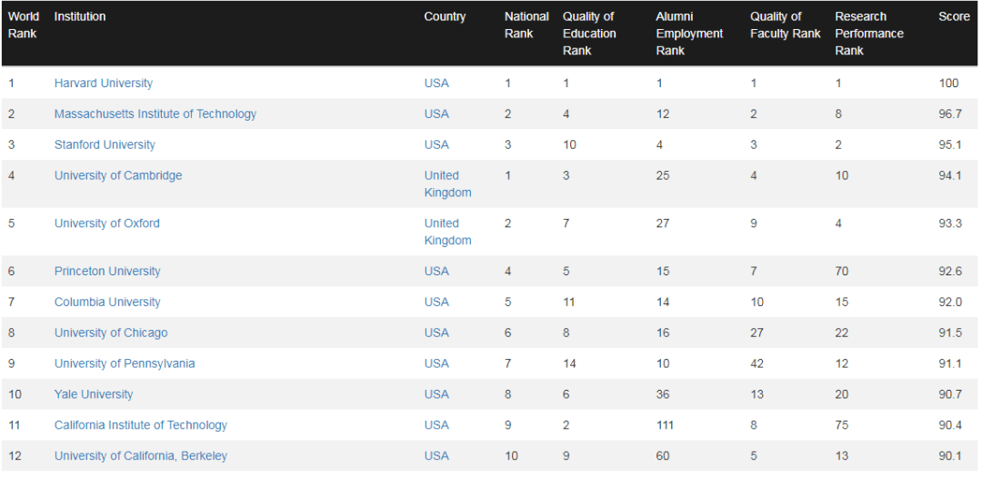Screen dimensions: 982x477
Task: Select score 93.3 cell
Action: (x=950, y=224)
